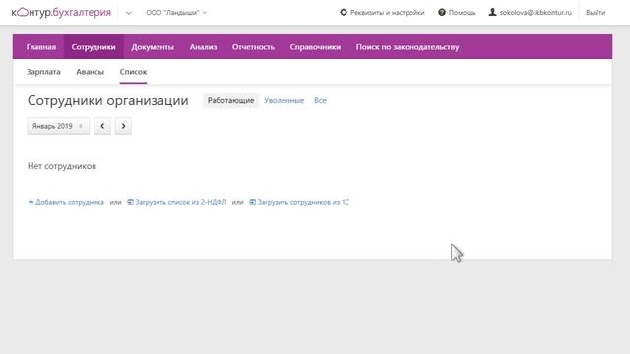Screen dimensions: 630x354
Task: Click Загрузить список из 2-НДФЛ
Action: tap(181, 202)
